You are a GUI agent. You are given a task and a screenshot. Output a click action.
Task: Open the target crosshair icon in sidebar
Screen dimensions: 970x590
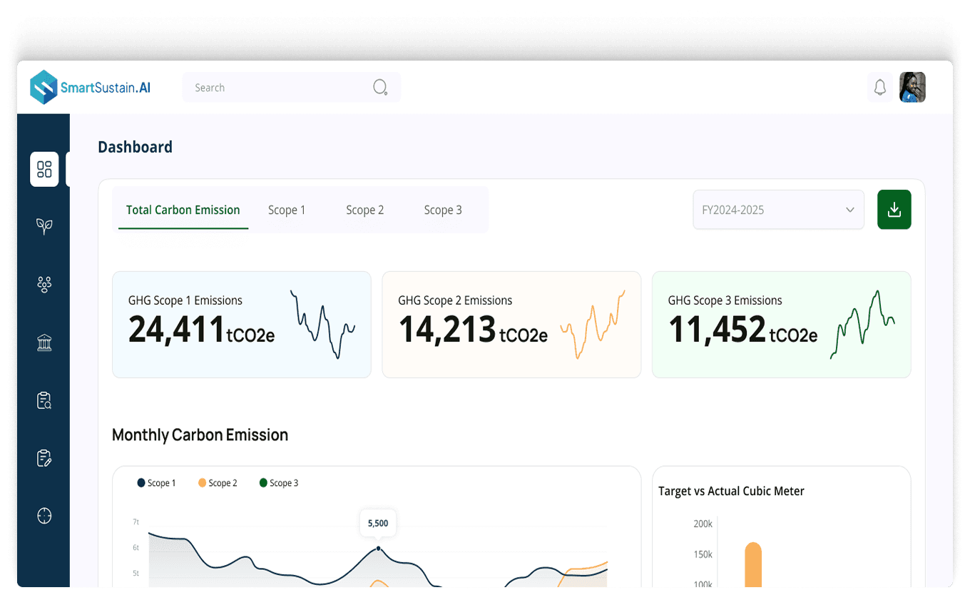coord(44,515)
